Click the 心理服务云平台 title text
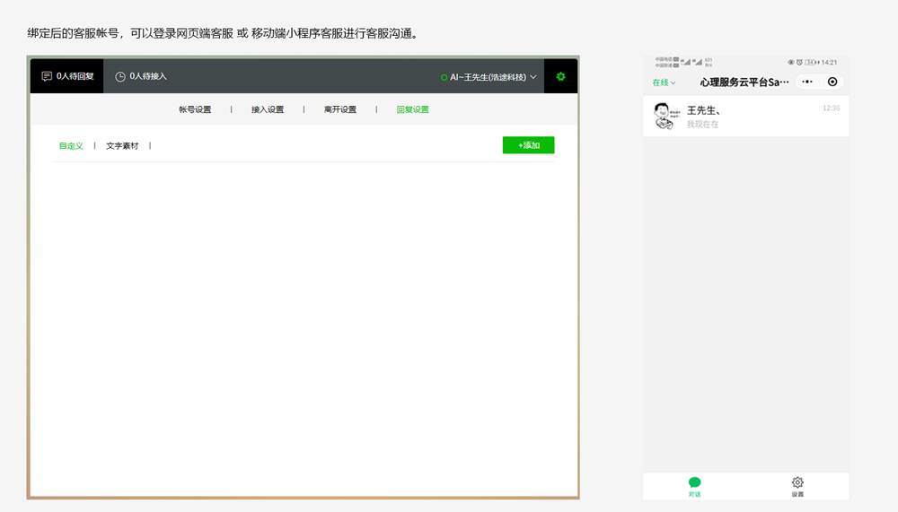Viewport: 898px width, 512px height. pos(744,82)
